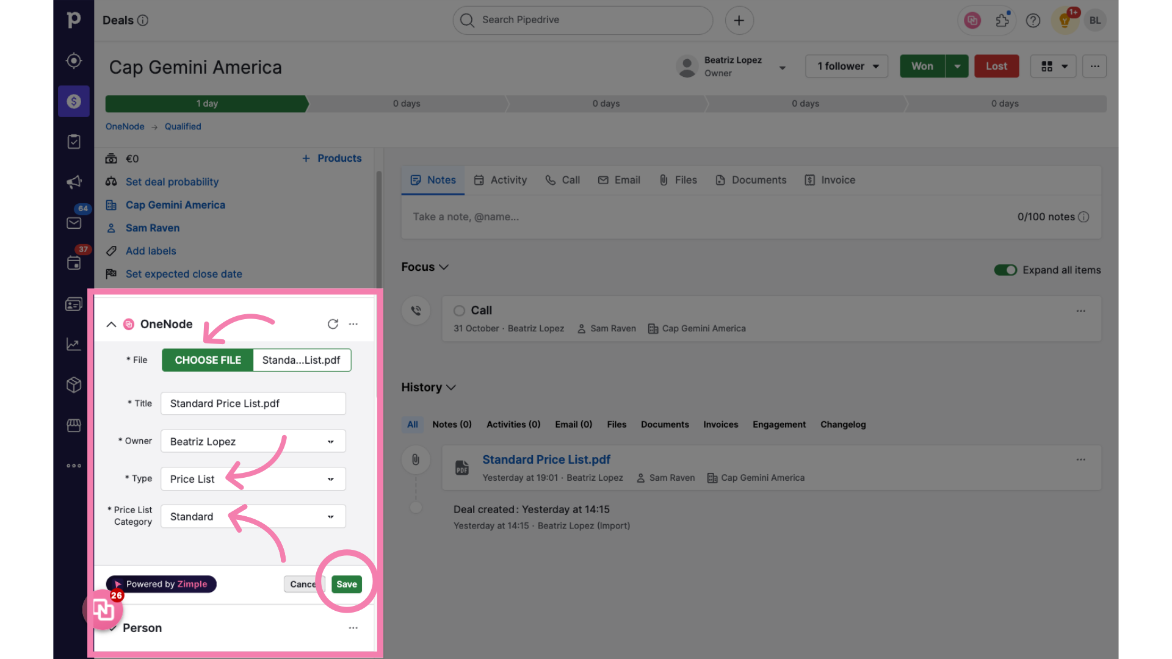Open Deals dollar icon in sidebar

74,101
